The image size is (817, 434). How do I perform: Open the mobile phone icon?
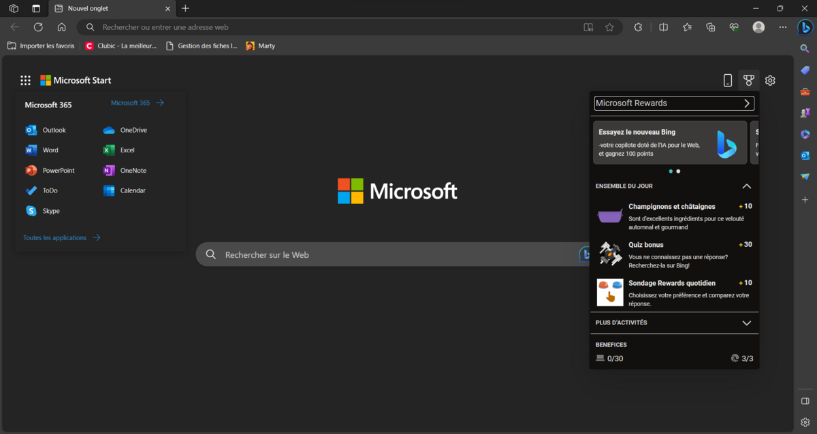pyautogui.click(x=728, y=80)
